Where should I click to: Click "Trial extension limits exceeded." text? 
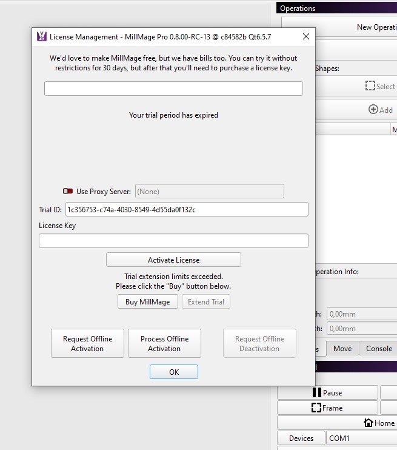(x=173, y=277)
